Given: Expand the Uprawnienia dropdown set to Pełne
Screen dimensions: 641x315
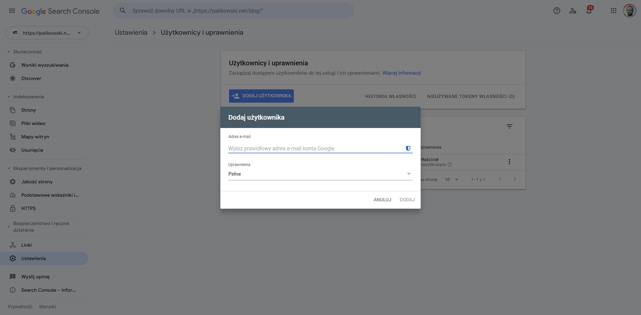Looking at the screenshot, I should (320, 174).
